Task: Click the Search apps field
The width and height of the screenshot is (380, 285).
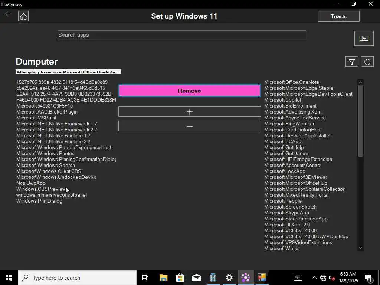Action: tap(182, 35)
